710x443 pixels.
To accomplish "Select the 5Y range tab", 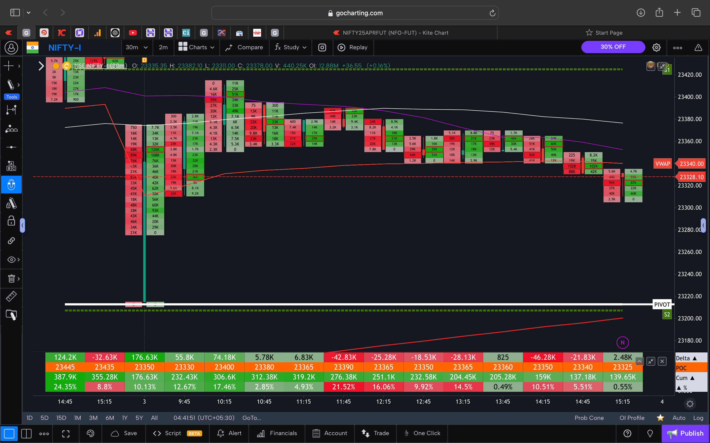I will point(139,417).
